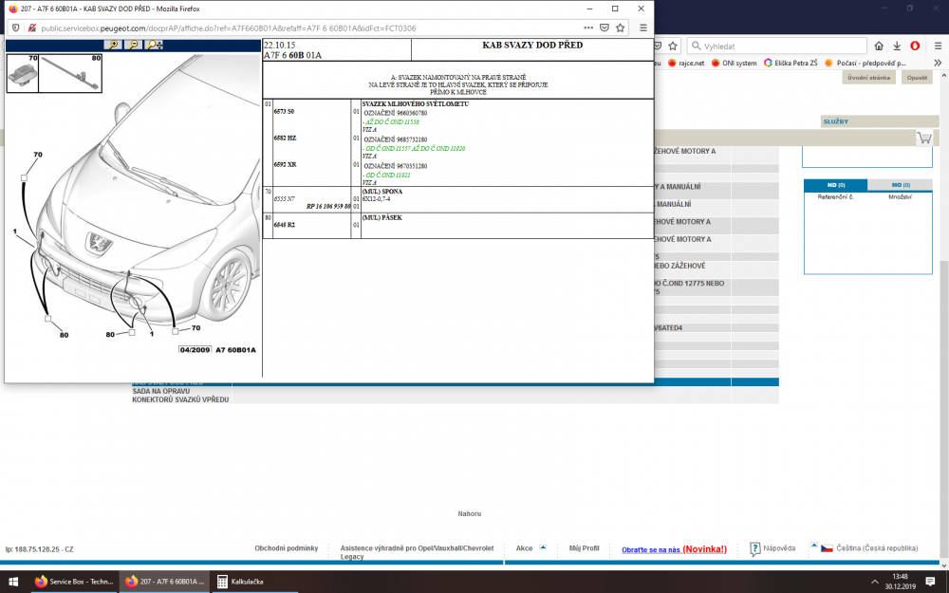This screenshot has width=949, height=593.
Task: Open rajce.net bookmark
Action: [x=686, y=63]
